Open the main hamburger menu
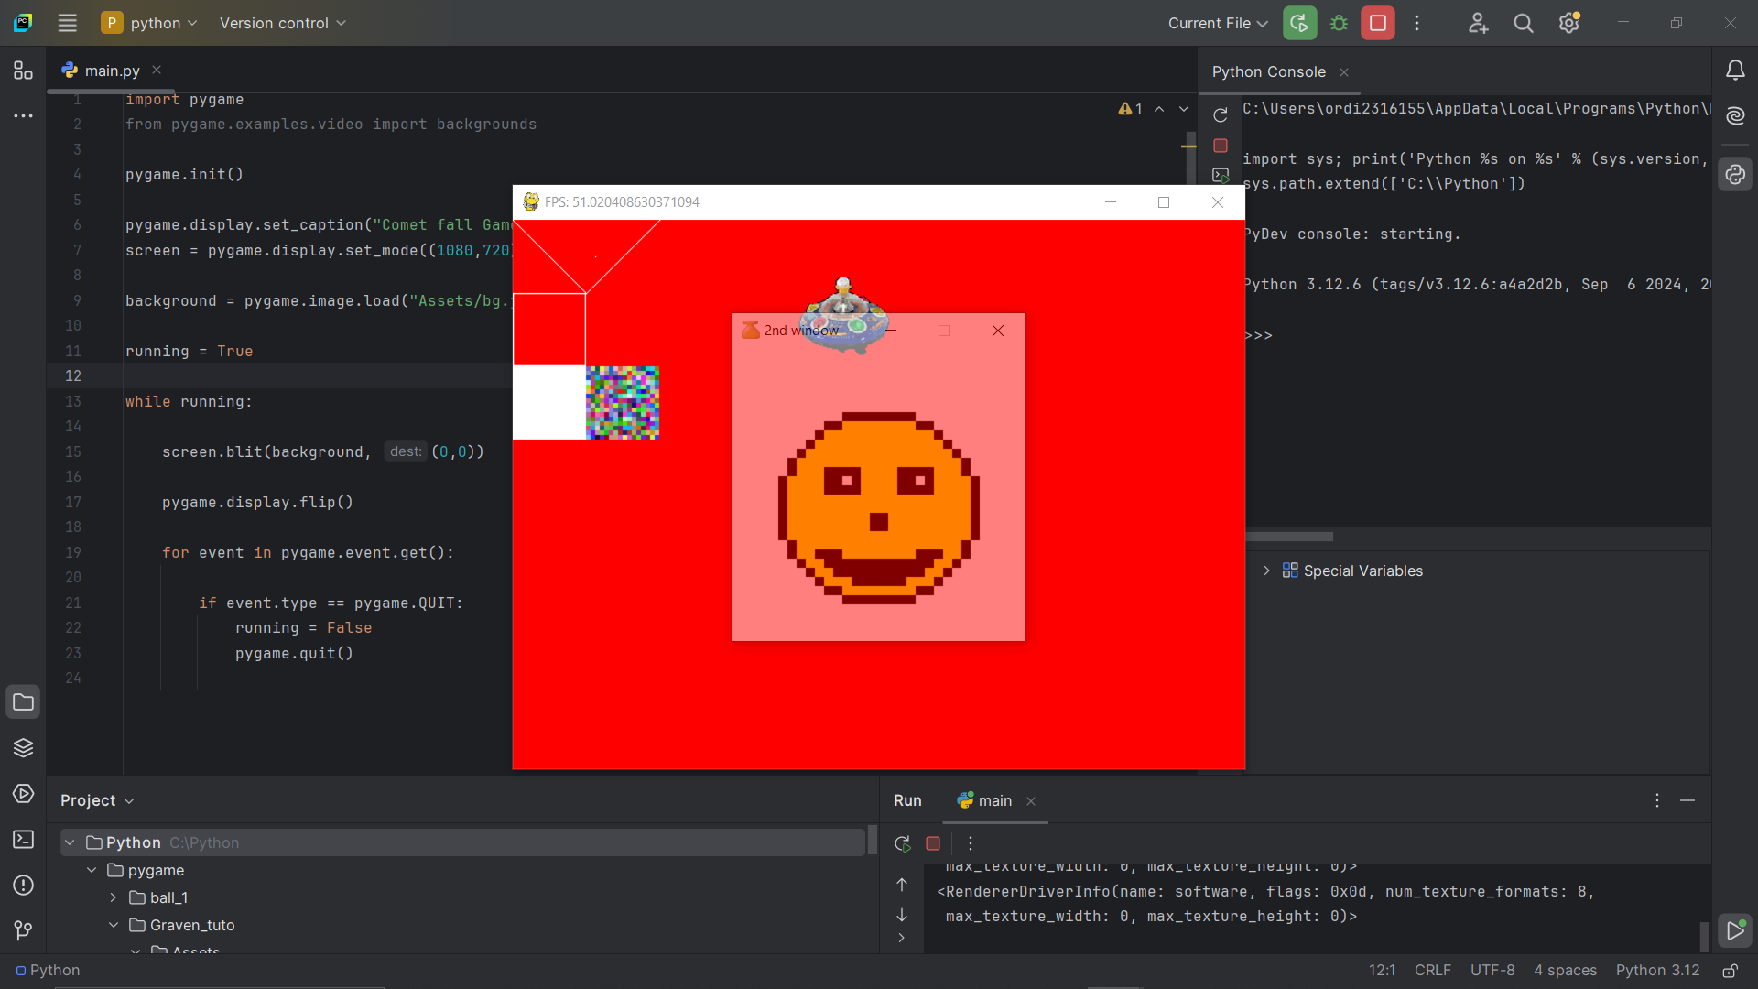This screenshot has width=1758, height=989. [67, 23]
